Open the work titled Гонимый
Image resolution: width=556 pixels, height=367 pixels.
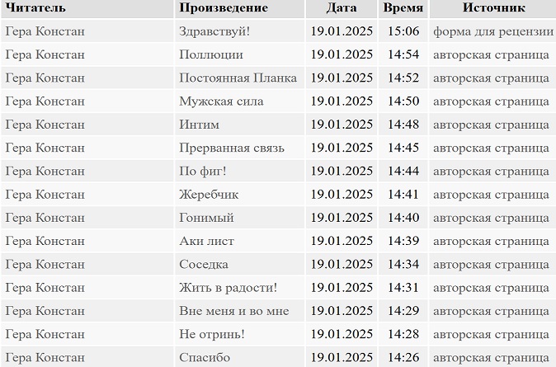pos(206,218)
